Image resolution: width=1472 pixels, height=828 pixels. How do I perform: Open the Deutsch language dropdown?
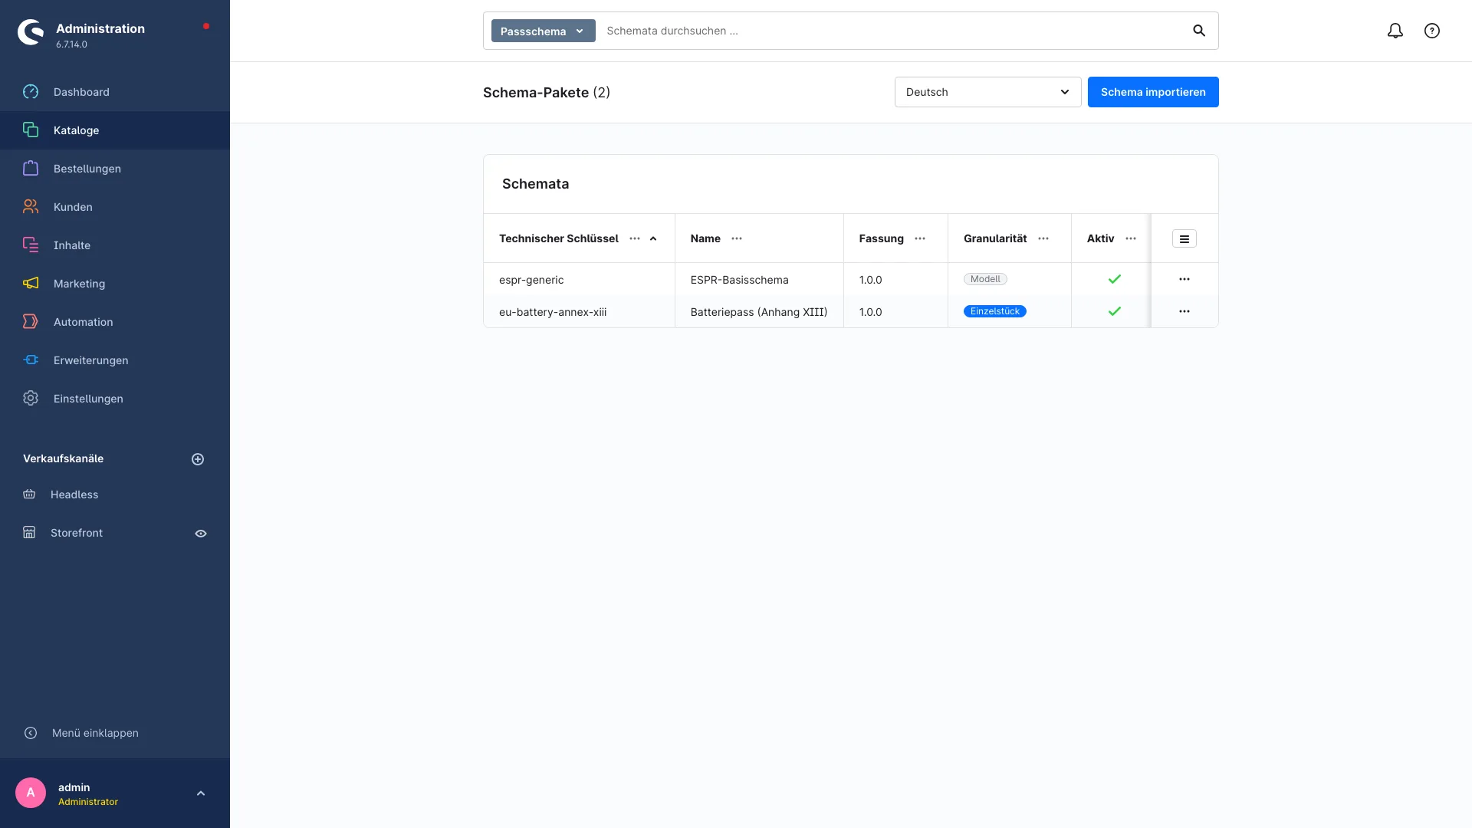[x=987, y=92]
